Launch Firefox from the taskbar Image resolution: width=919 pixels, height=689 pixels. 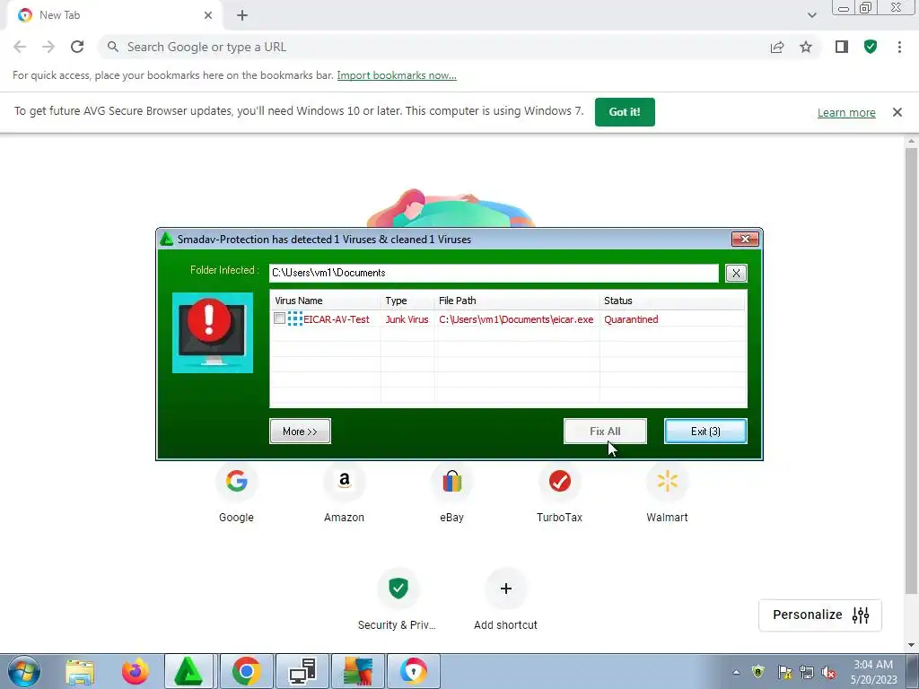tap(135, 671)
